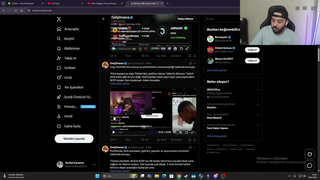Like the post with 475 likes
This screenshot has height=180, width=320.
point(145,140)
